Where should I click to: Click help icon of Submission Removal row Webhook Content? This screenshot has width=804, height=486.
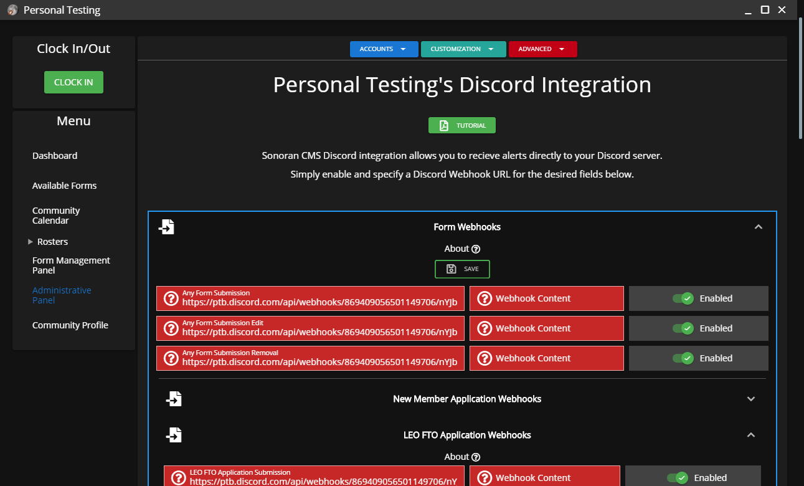pos(485,358)
